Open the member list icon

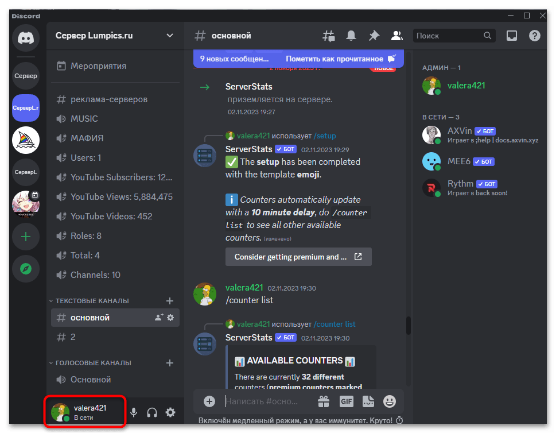pos(396,35)
